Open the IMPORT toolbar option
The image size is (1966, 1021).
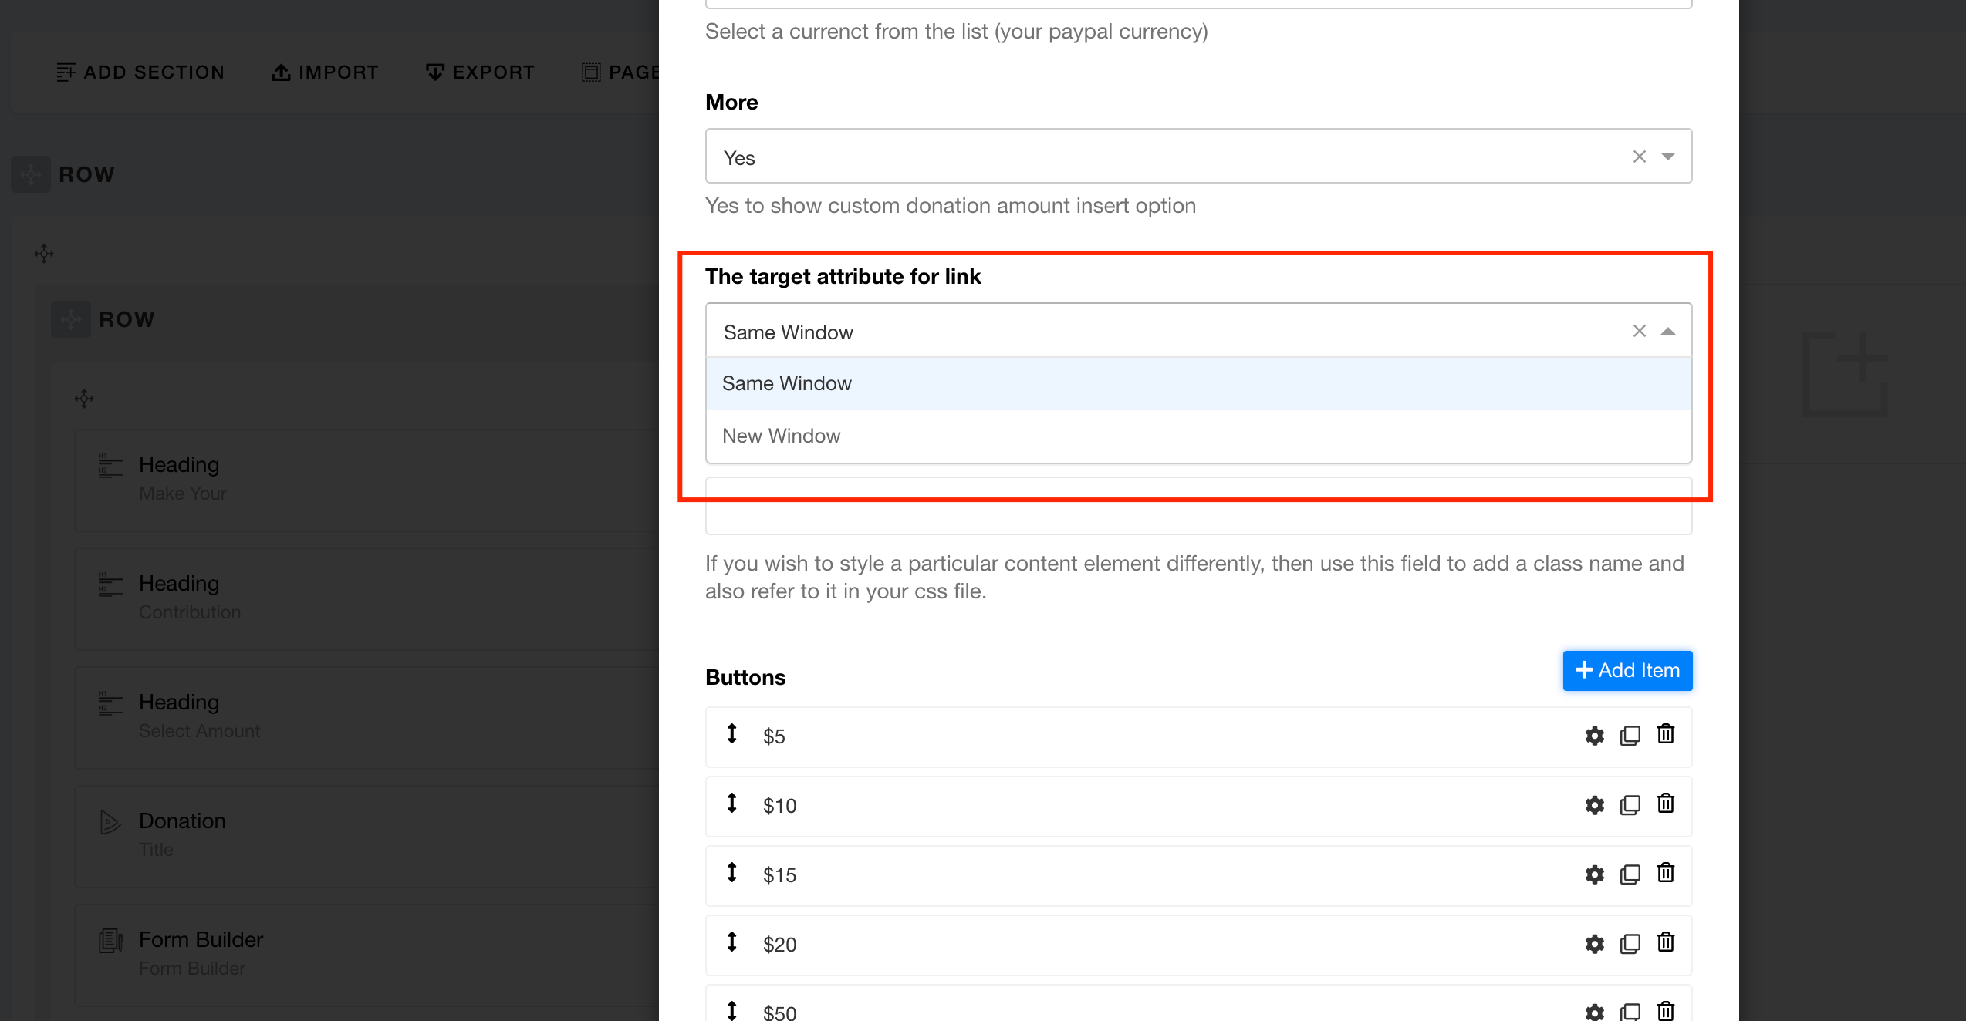[325, 72]
